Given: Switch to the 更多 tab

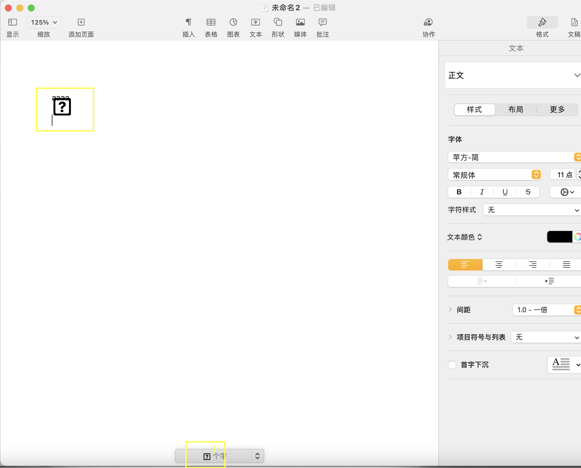Looking at the screenshot, I should [557, 109].
